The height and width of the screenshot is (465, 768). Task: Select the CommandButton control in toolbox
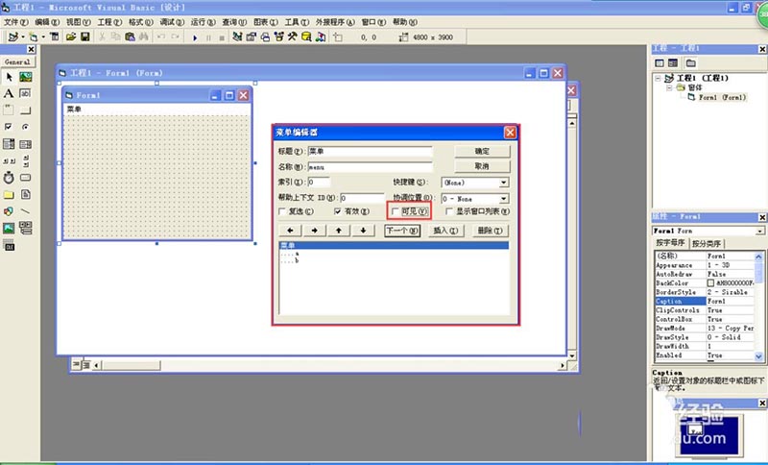[x=26, y=110]
